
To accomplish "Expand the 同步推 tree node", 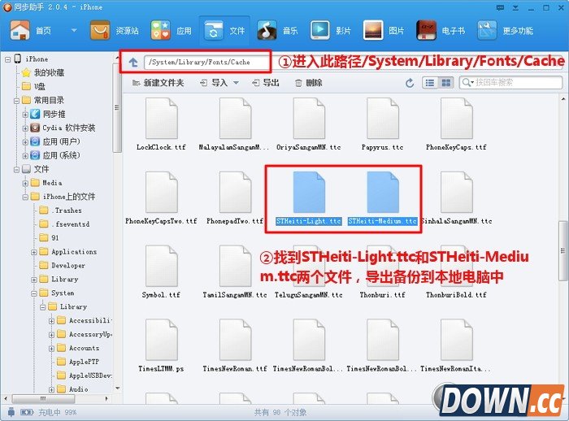I will pos(25,115).
